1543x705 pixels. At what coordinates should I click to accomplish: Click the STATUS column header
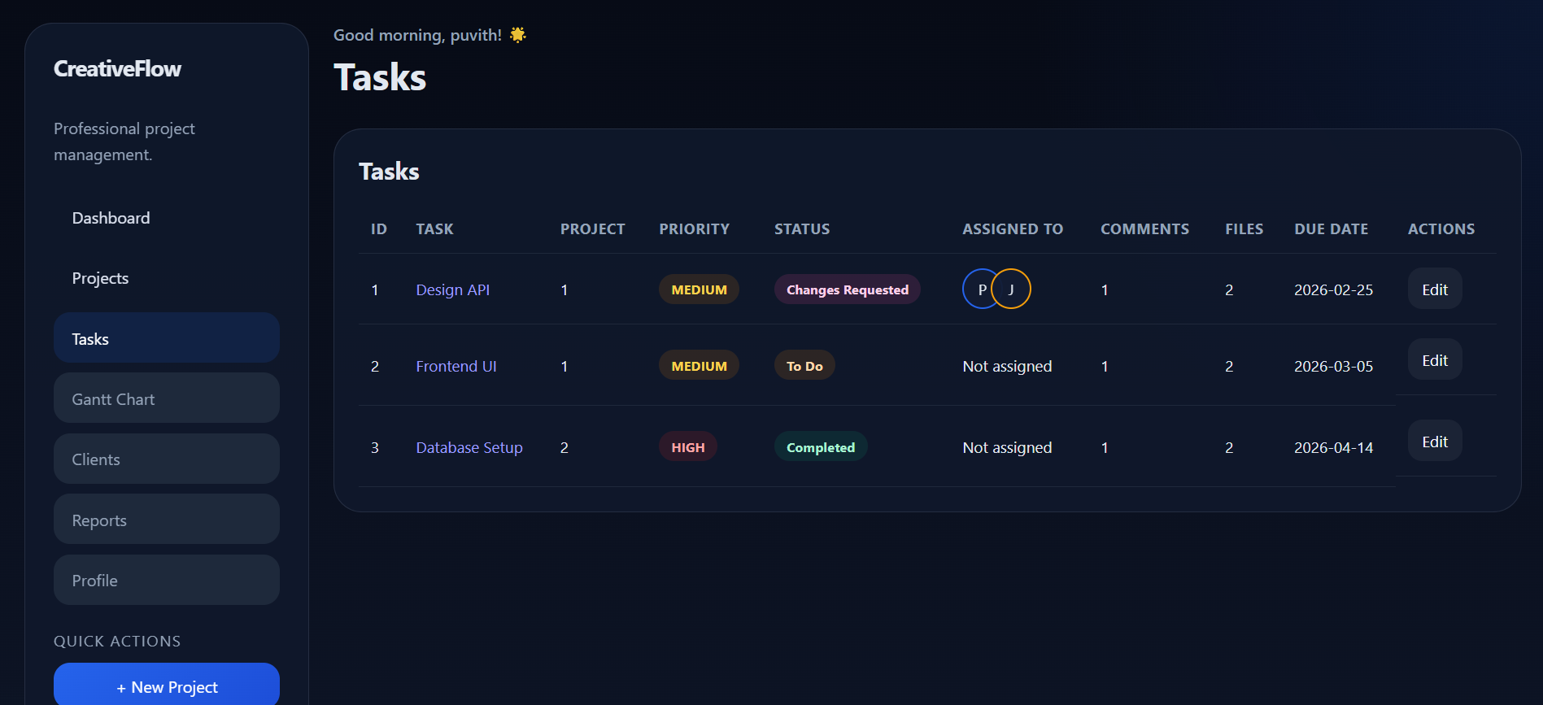click(x=802, y=229)
